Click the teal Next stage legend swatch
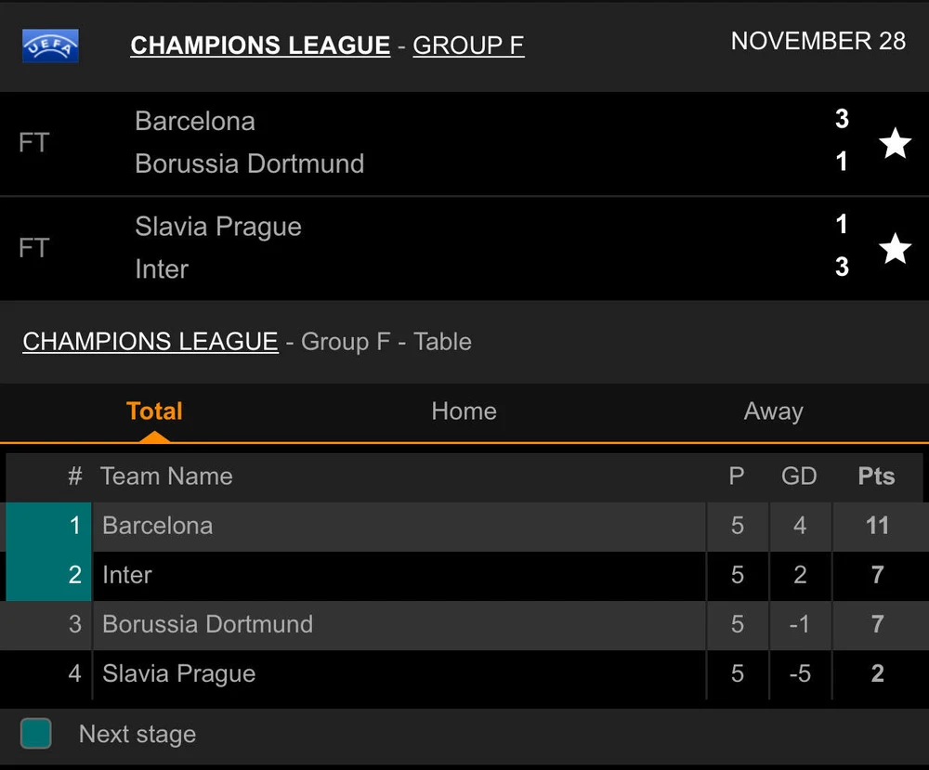 (x=35, y=734)
